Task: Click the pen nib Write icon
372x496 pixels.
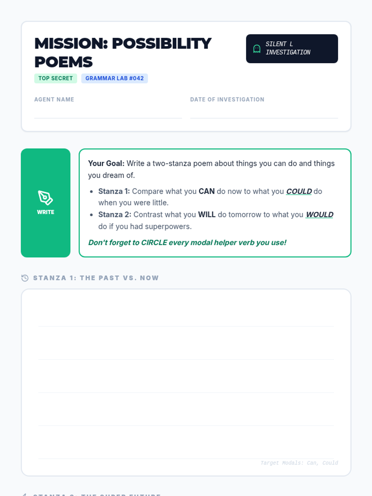Action: (45, 198)
